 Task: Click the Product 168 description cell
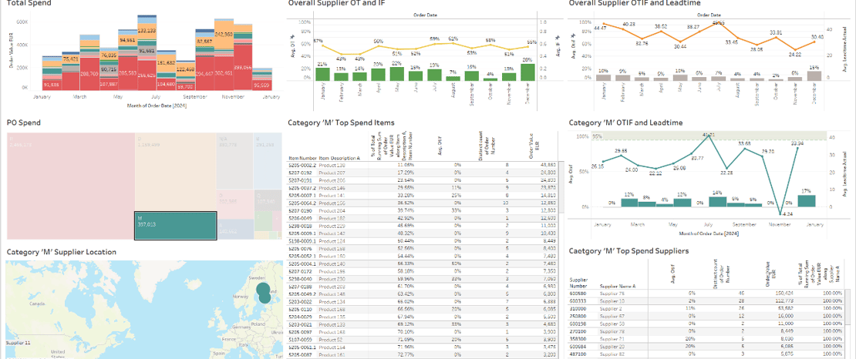click(332, 309)
